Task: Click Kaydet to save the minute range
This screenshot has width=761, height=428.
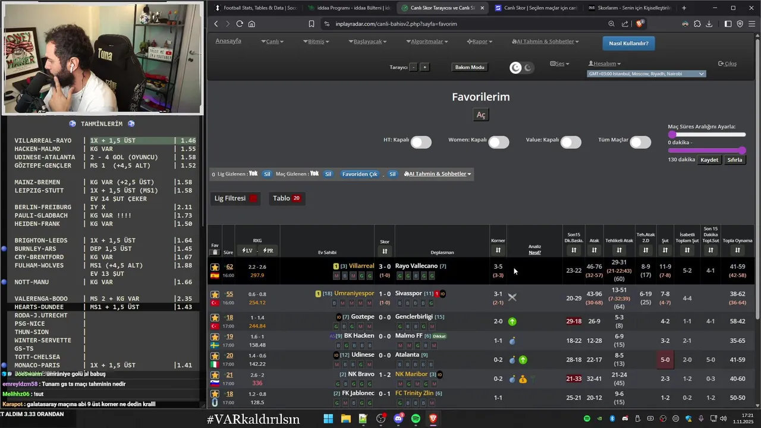Action: 709,160
